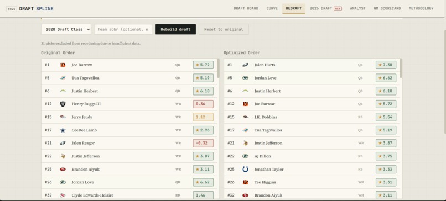Viewport: 446px width, 201px height.
Task: Click Chargers logo beside Justin Herbert in Original Order
Action: click(63, 91)
